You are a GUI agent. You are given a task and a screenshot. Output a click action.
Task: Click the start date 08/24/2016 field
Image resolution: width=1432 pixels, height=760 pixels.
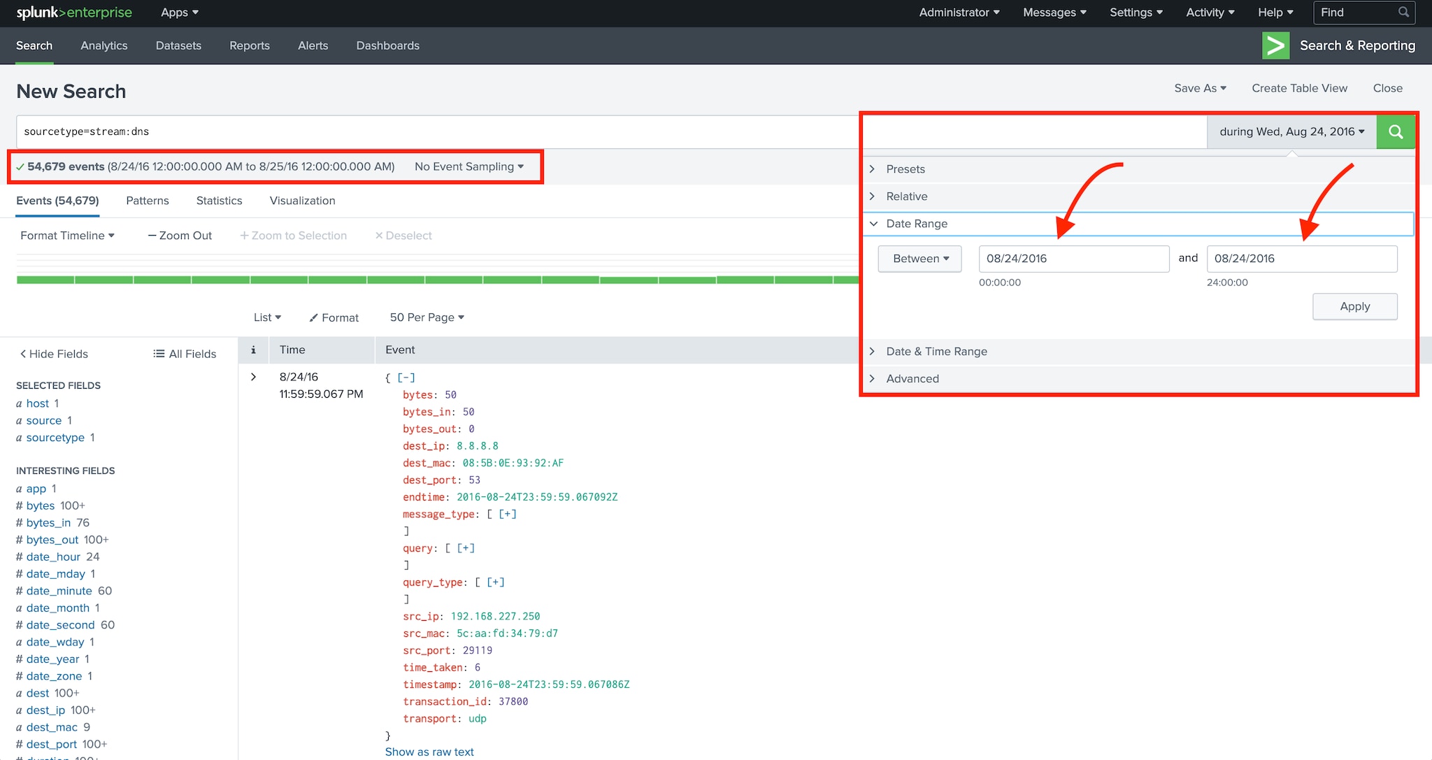(x=1074, y=259)
